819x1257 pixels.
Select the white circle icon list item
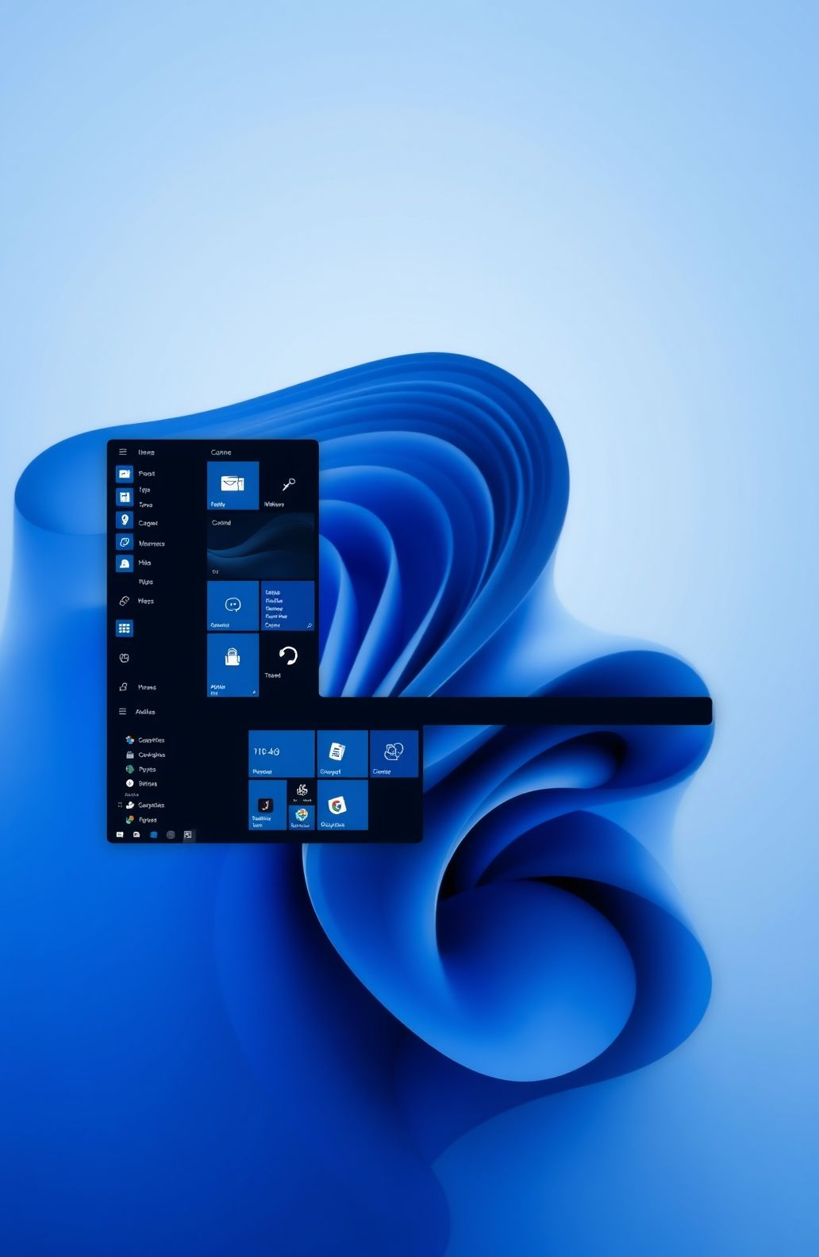coord(141,783)
